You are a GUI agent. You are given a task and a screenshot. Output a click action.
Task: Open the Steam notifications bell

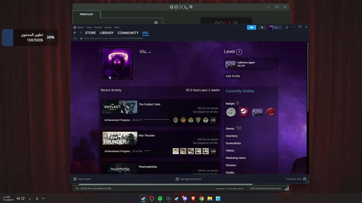coord(262,27)
